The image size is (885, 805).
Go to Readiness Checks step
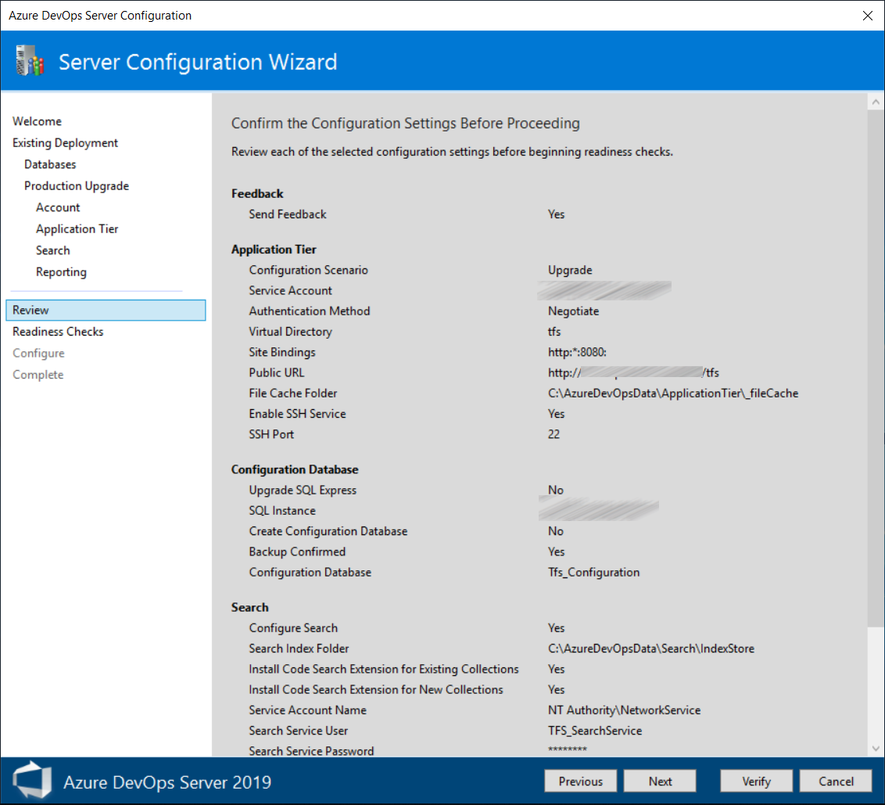tap(58, 332)
